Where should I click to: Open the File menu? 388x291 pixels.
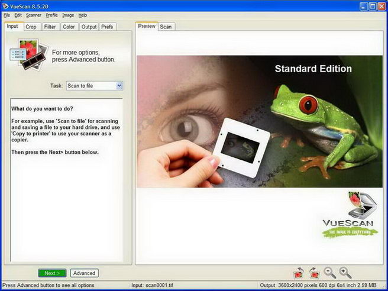(7, 15)
